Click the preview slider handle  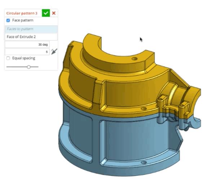[x=29, y=67]
